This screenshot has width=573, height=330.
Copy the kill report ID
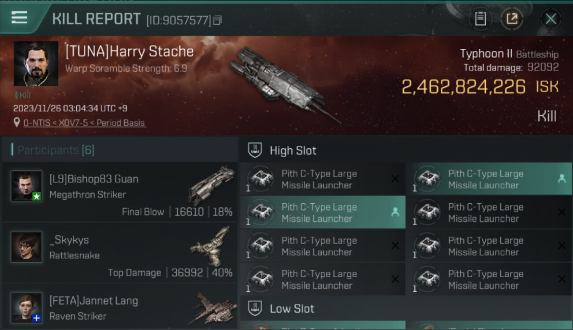[217, 20]
